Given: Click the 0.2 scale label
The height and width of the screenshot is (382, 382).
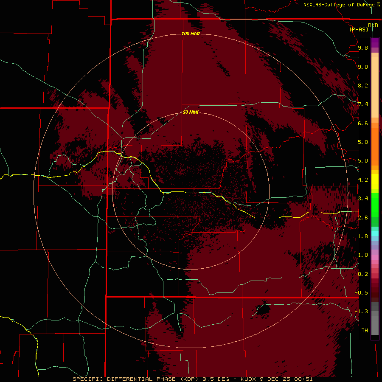Looking at the screenshot, I should click(363, 274).
